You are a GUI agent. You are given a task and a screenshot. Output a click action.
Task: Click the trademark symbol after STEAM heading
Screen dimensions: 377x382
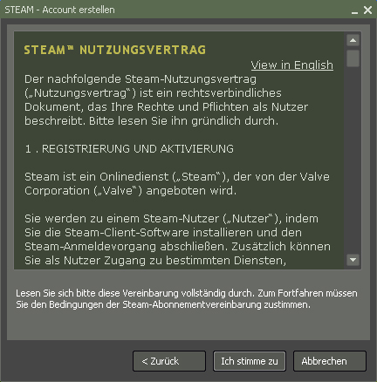[x=71, y=47]
